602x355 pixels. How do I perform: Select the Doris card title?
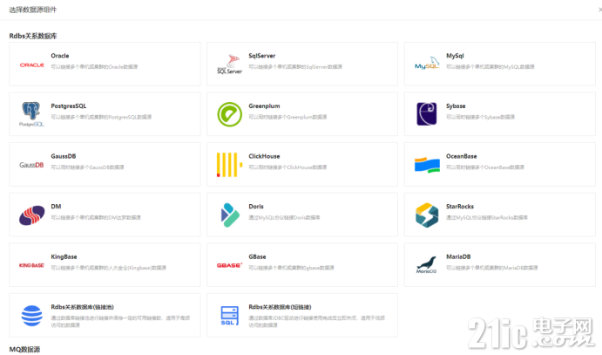(x=256, y=207)
